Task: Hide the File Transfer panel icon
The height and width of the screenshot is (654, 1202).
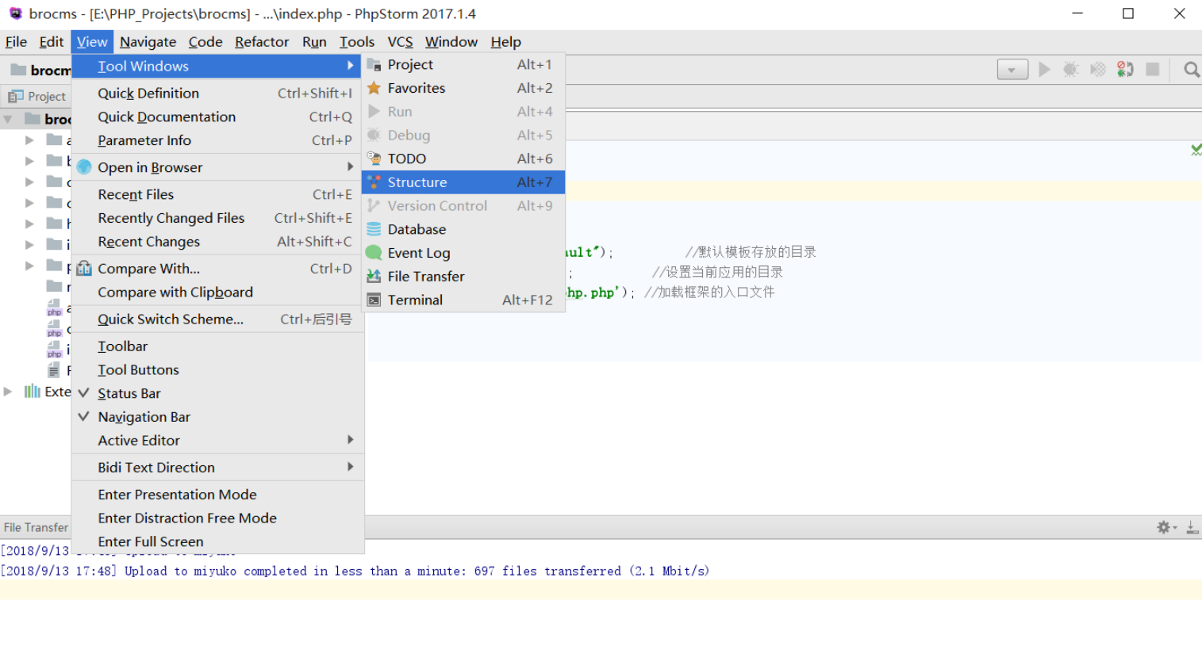Action: (x=1192, y=527)
